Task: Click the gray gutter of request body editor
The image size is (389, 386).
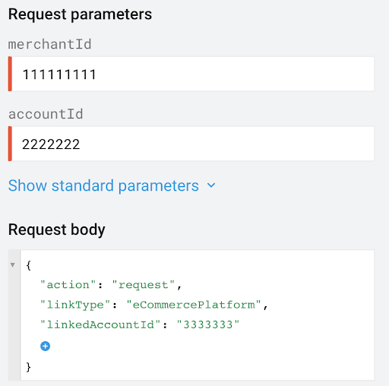Action: (14, 315)
